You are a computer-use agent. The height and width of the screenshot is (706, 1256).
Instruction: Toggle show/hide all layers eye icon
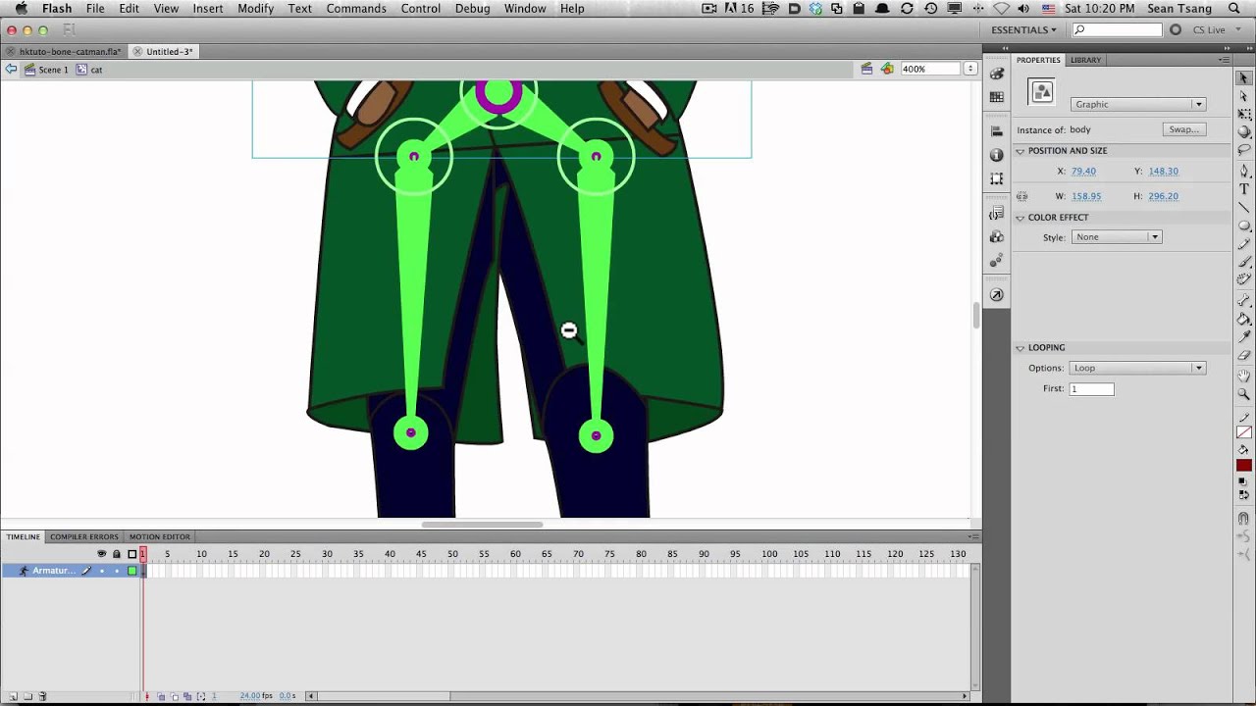click(x=101, y=554)
